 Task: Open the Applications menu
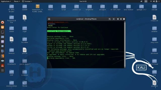(6, 1)
